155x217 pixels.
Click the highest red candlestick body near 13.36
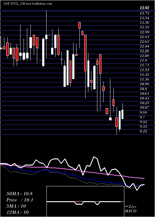tap(79, 25)
